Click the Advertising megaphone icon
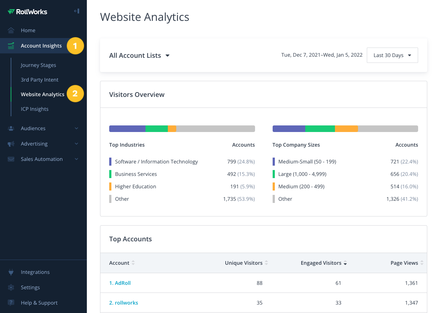This screenshot has width=439, height=313. click(11, 144)
